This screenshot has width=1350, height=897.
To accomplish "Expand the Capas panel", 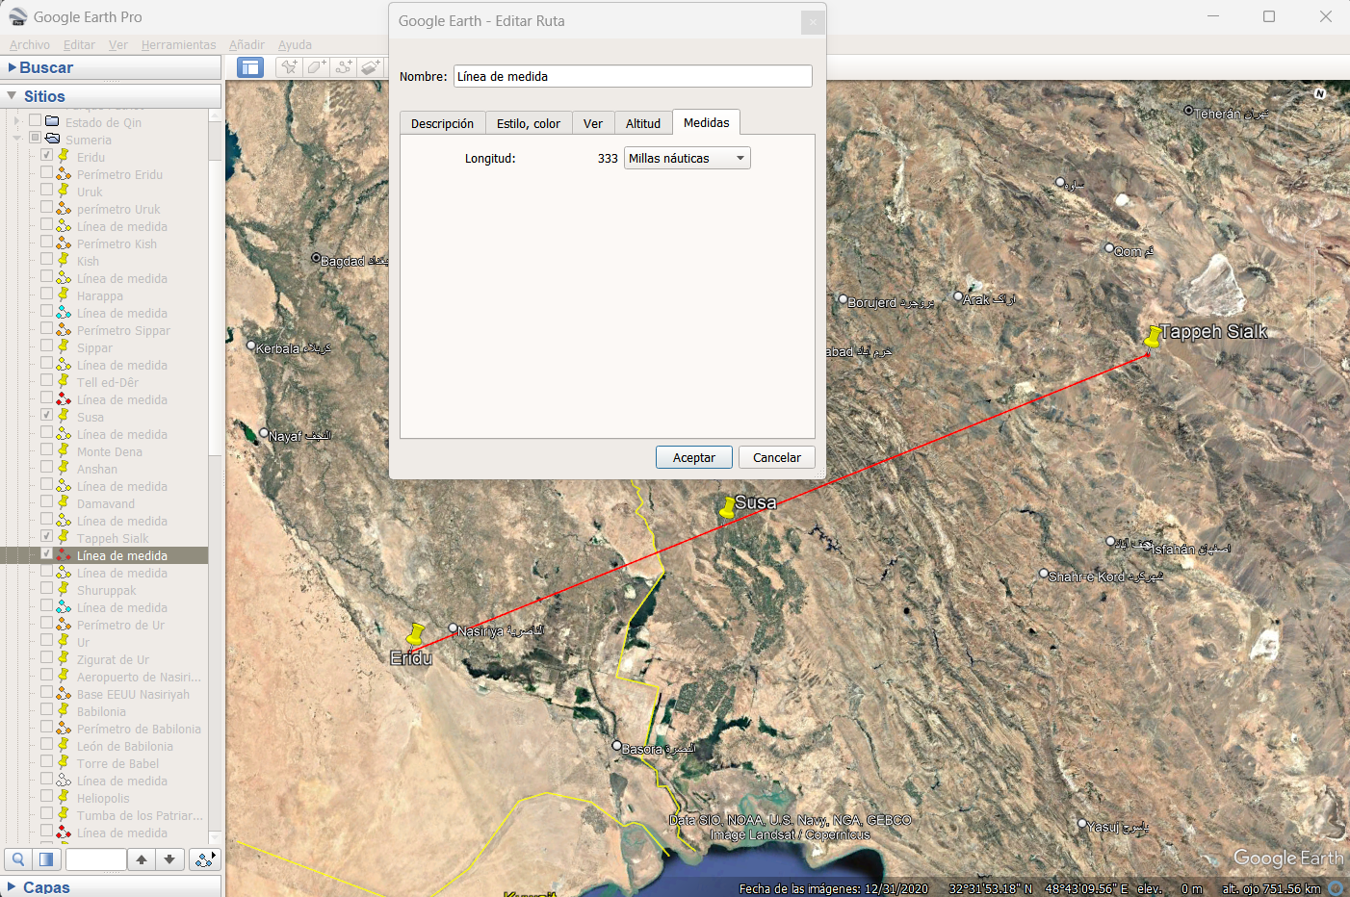I will tap(12, 886).
